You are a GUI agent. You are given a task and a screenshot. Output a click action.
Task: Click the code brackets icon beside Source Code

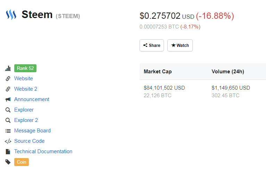[x=8, y=141]
